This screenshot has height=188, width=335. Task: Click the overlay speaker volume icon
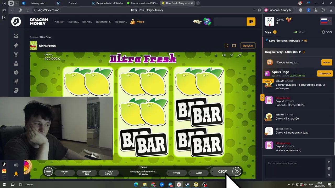16,165
